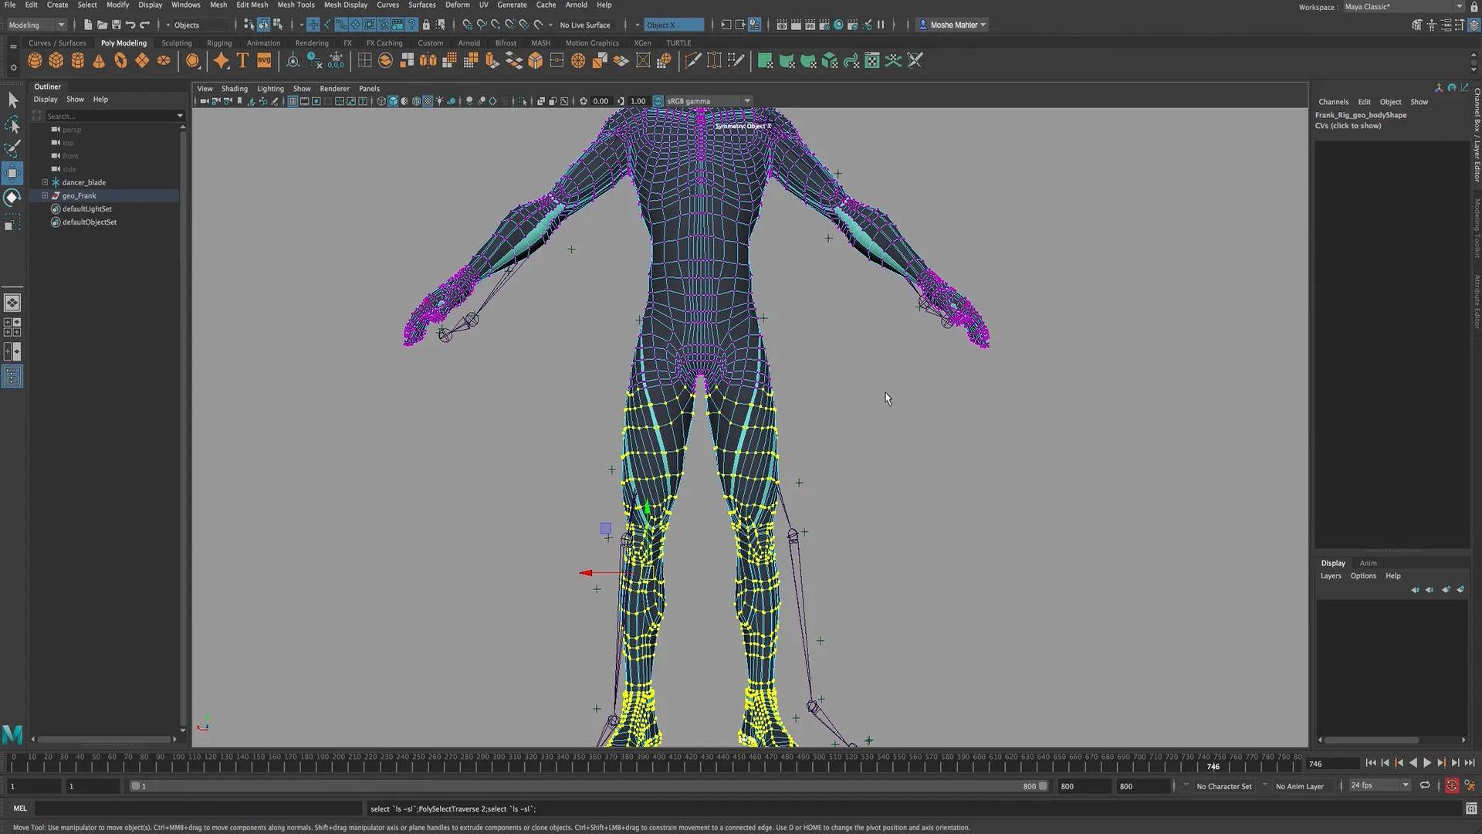Open the Mesh Tools menu
The image size is (1482, 834).
[x=296, y=5]
